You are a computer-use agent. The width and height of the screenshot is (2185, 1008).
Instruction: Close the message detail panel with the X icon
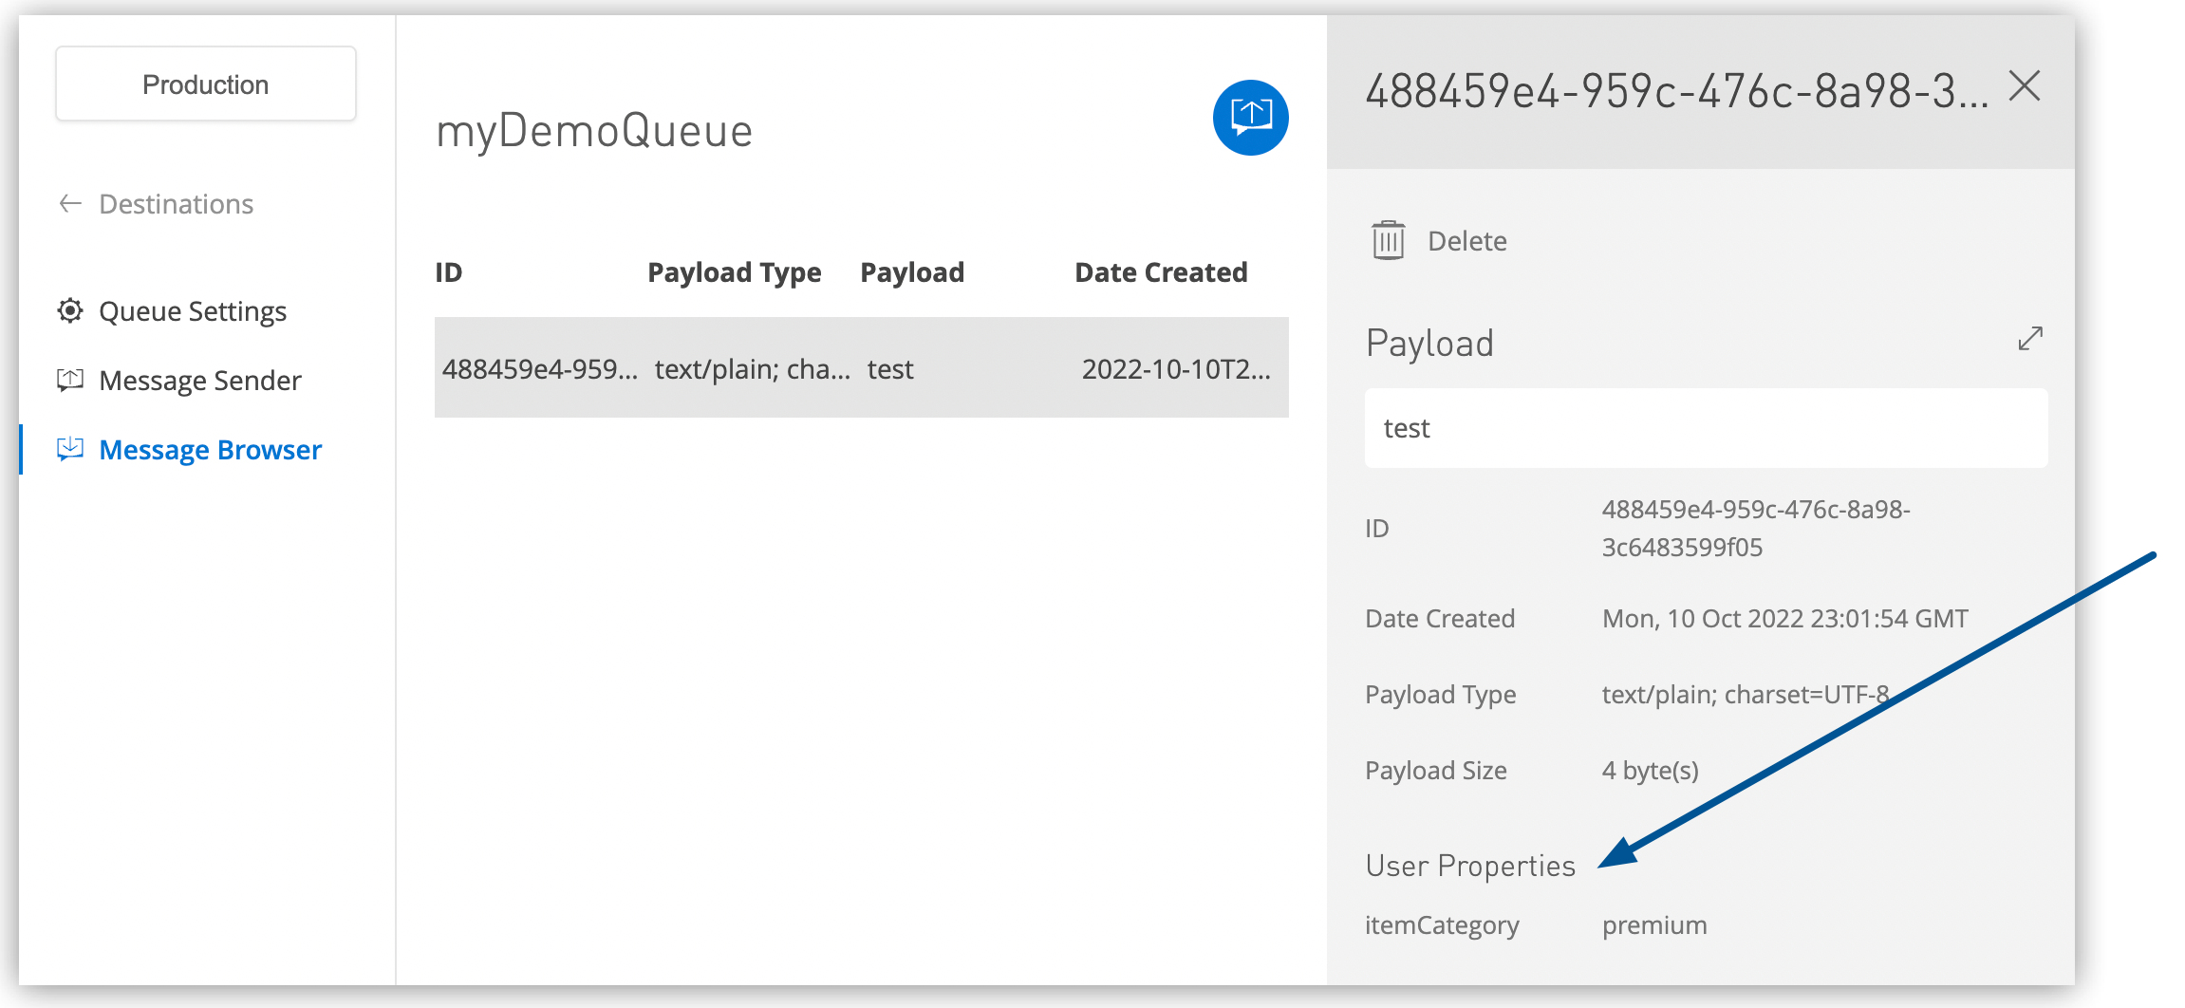click(2026, 86)
